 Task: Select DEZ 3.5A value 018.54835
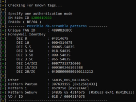tap(61, 51)
